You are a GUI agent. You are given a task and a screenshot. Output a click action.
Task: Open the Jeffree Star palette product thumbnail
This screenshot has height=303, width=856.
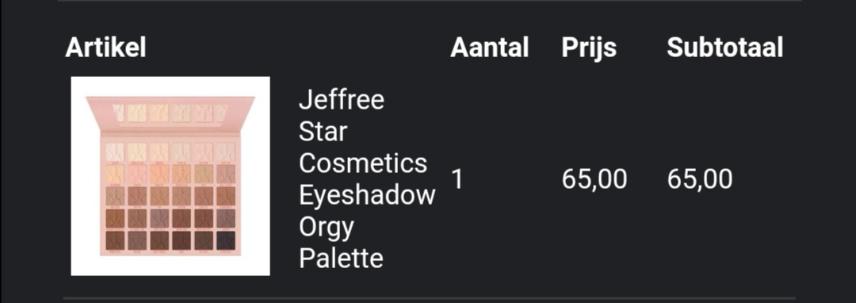(170, 176)
